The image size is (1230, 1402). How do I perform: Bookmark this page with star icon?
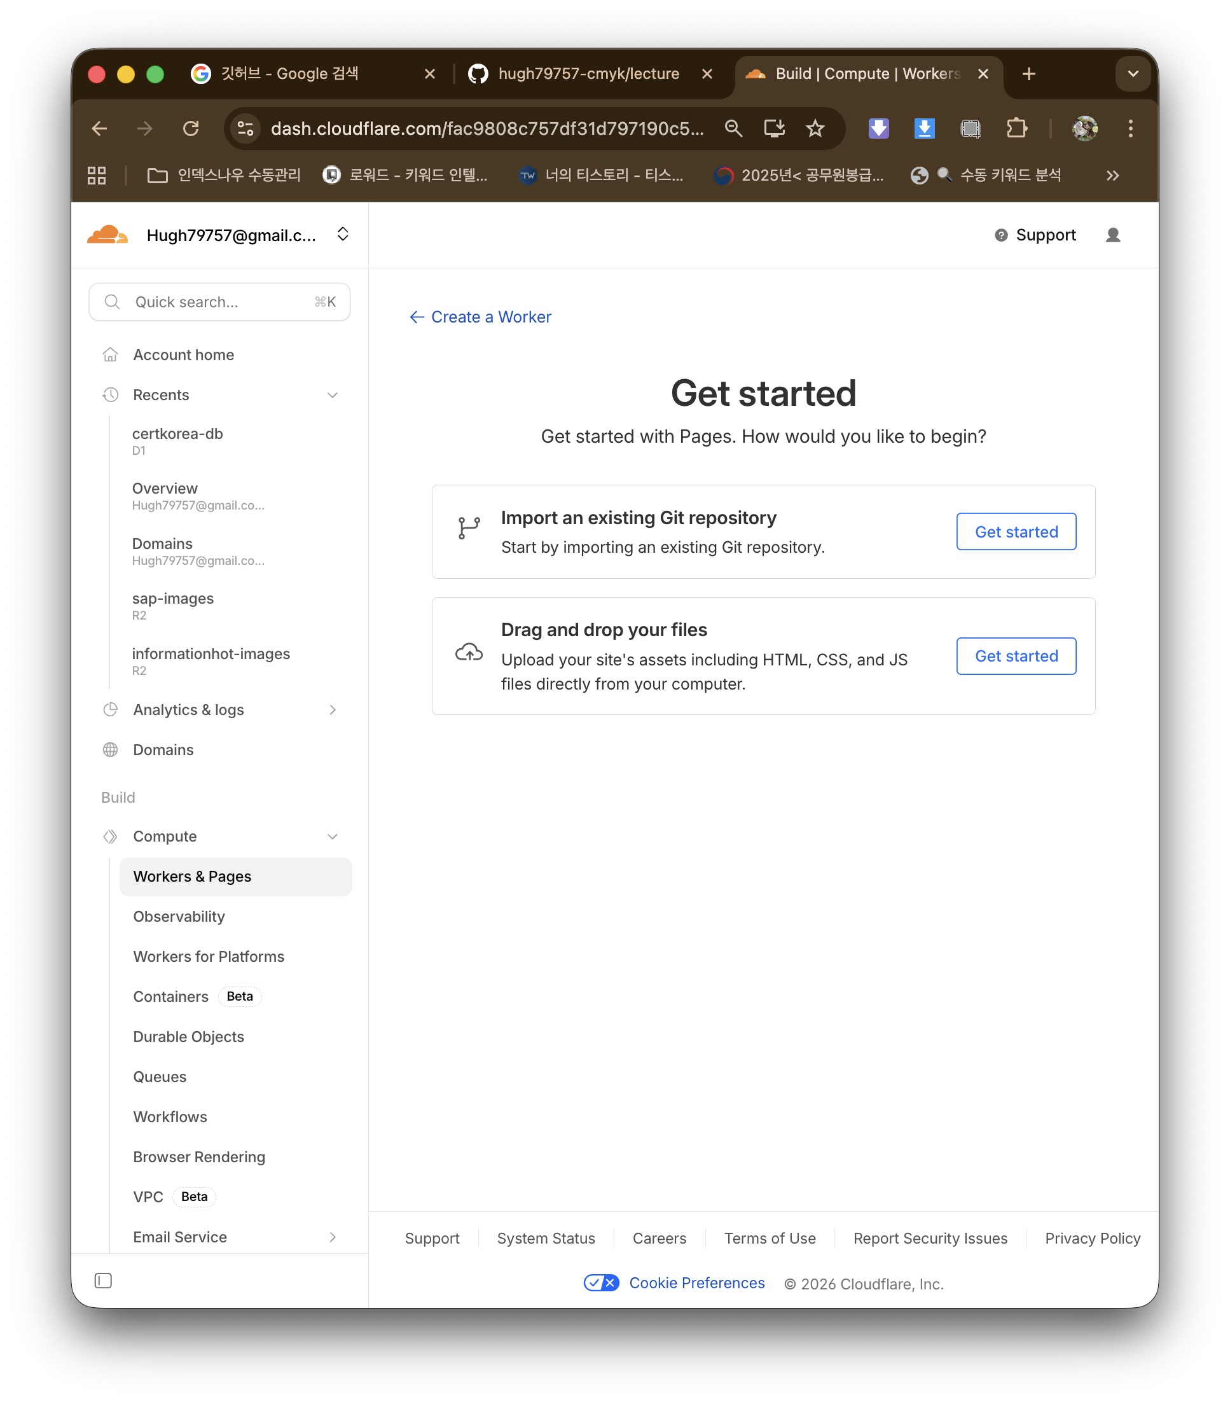(815, 128)
